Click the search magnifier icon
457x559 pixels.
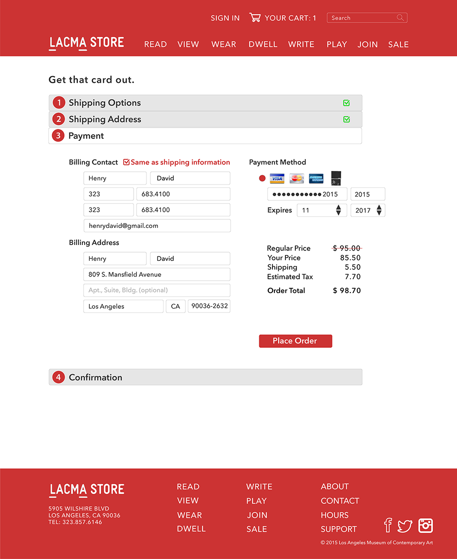[400, 18]
